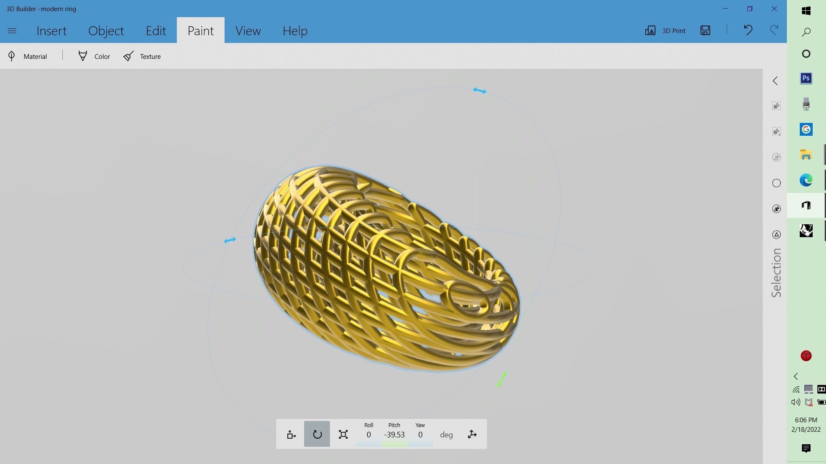Click the display monitor tray icon
The image size is (826, 464).
(809, 389)
